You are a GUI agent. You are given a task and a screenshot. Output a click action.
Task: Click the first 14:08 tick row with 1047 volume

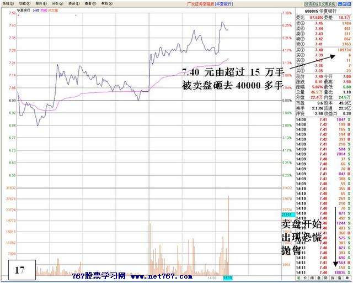tap(323, 119)
